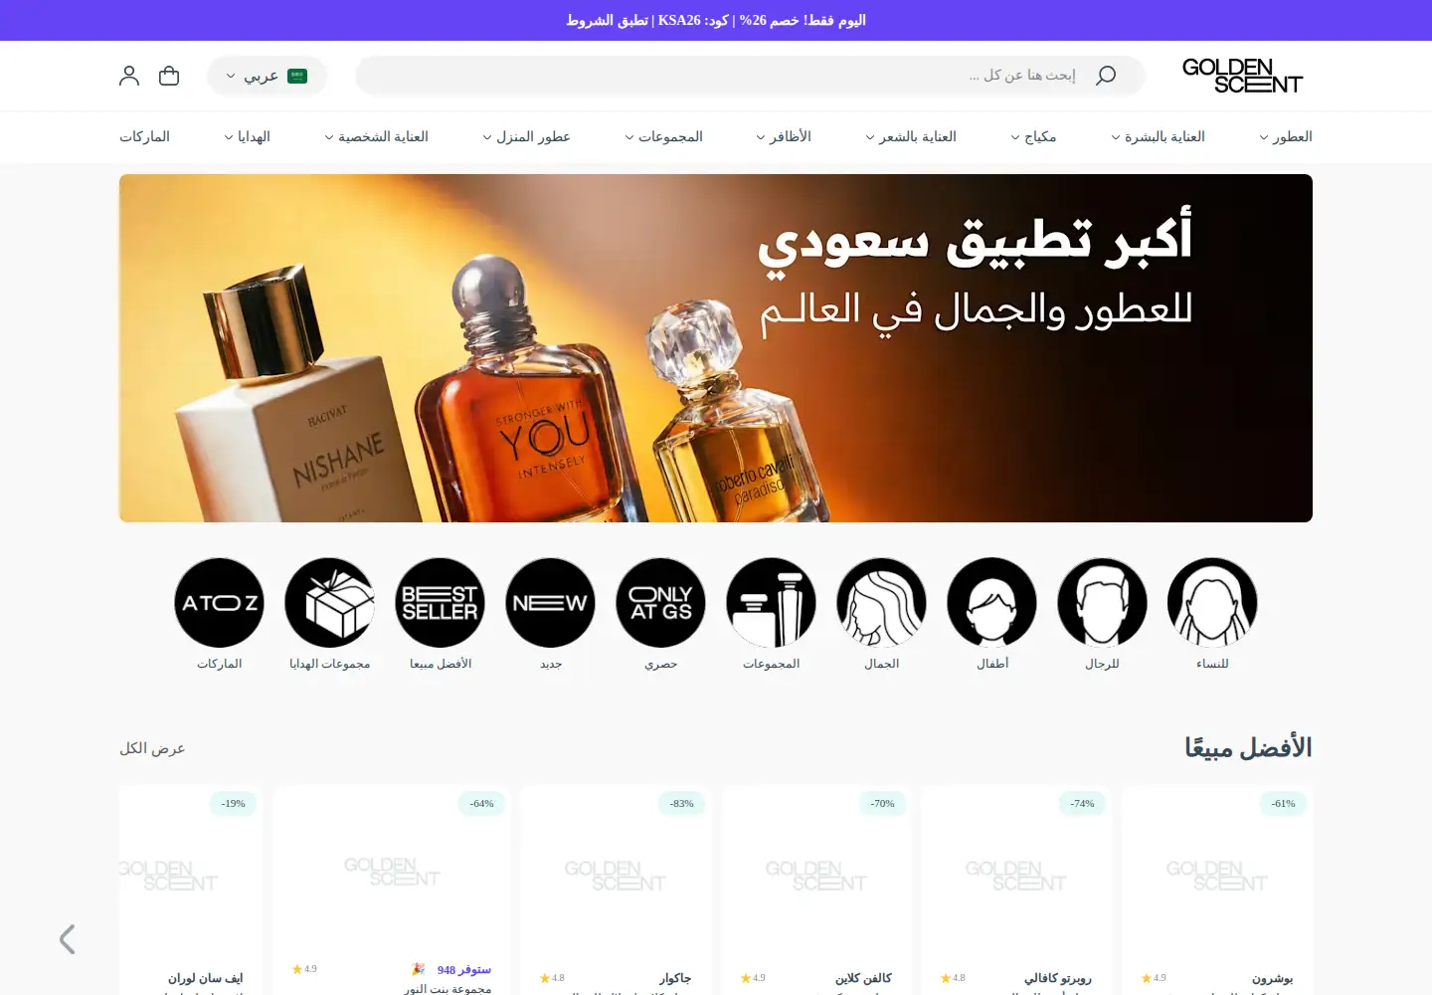Screen dimensions: 1432x995
Task: Open the كالفن كلاين product card
Action: [816, 890]
